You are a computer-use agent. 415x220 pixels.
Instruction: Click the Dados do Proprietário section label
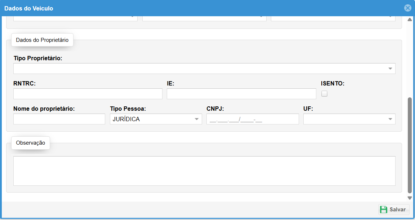(42, 40)
